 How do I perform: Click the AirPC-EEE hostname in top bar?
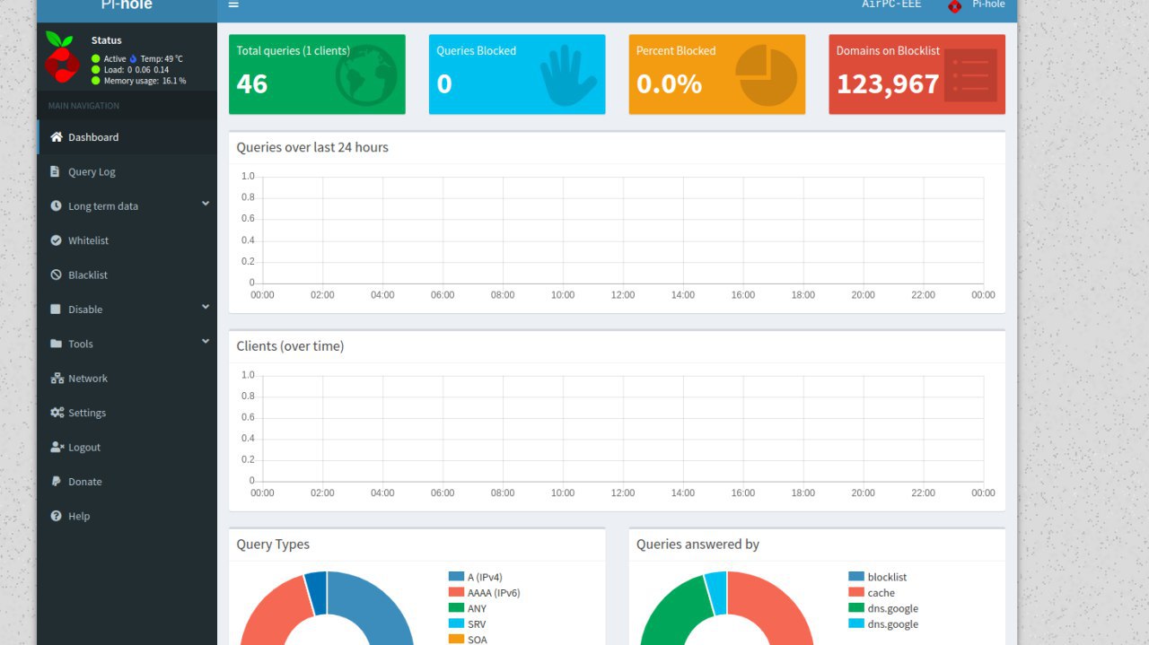pyautogui.click(x=891, y=4)
